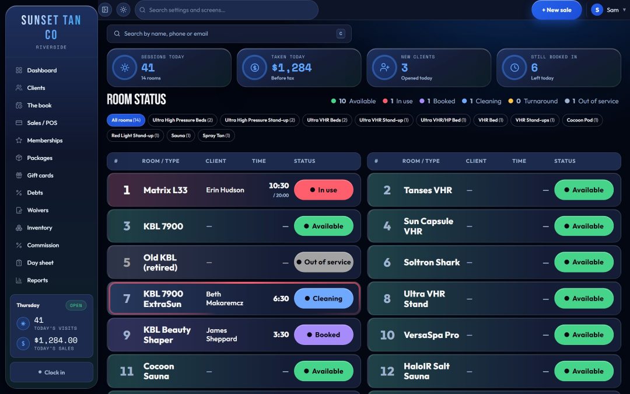Toggle the sidebar collapse icon
Viewport: 630px width, 394px height.
pos(105,10)
